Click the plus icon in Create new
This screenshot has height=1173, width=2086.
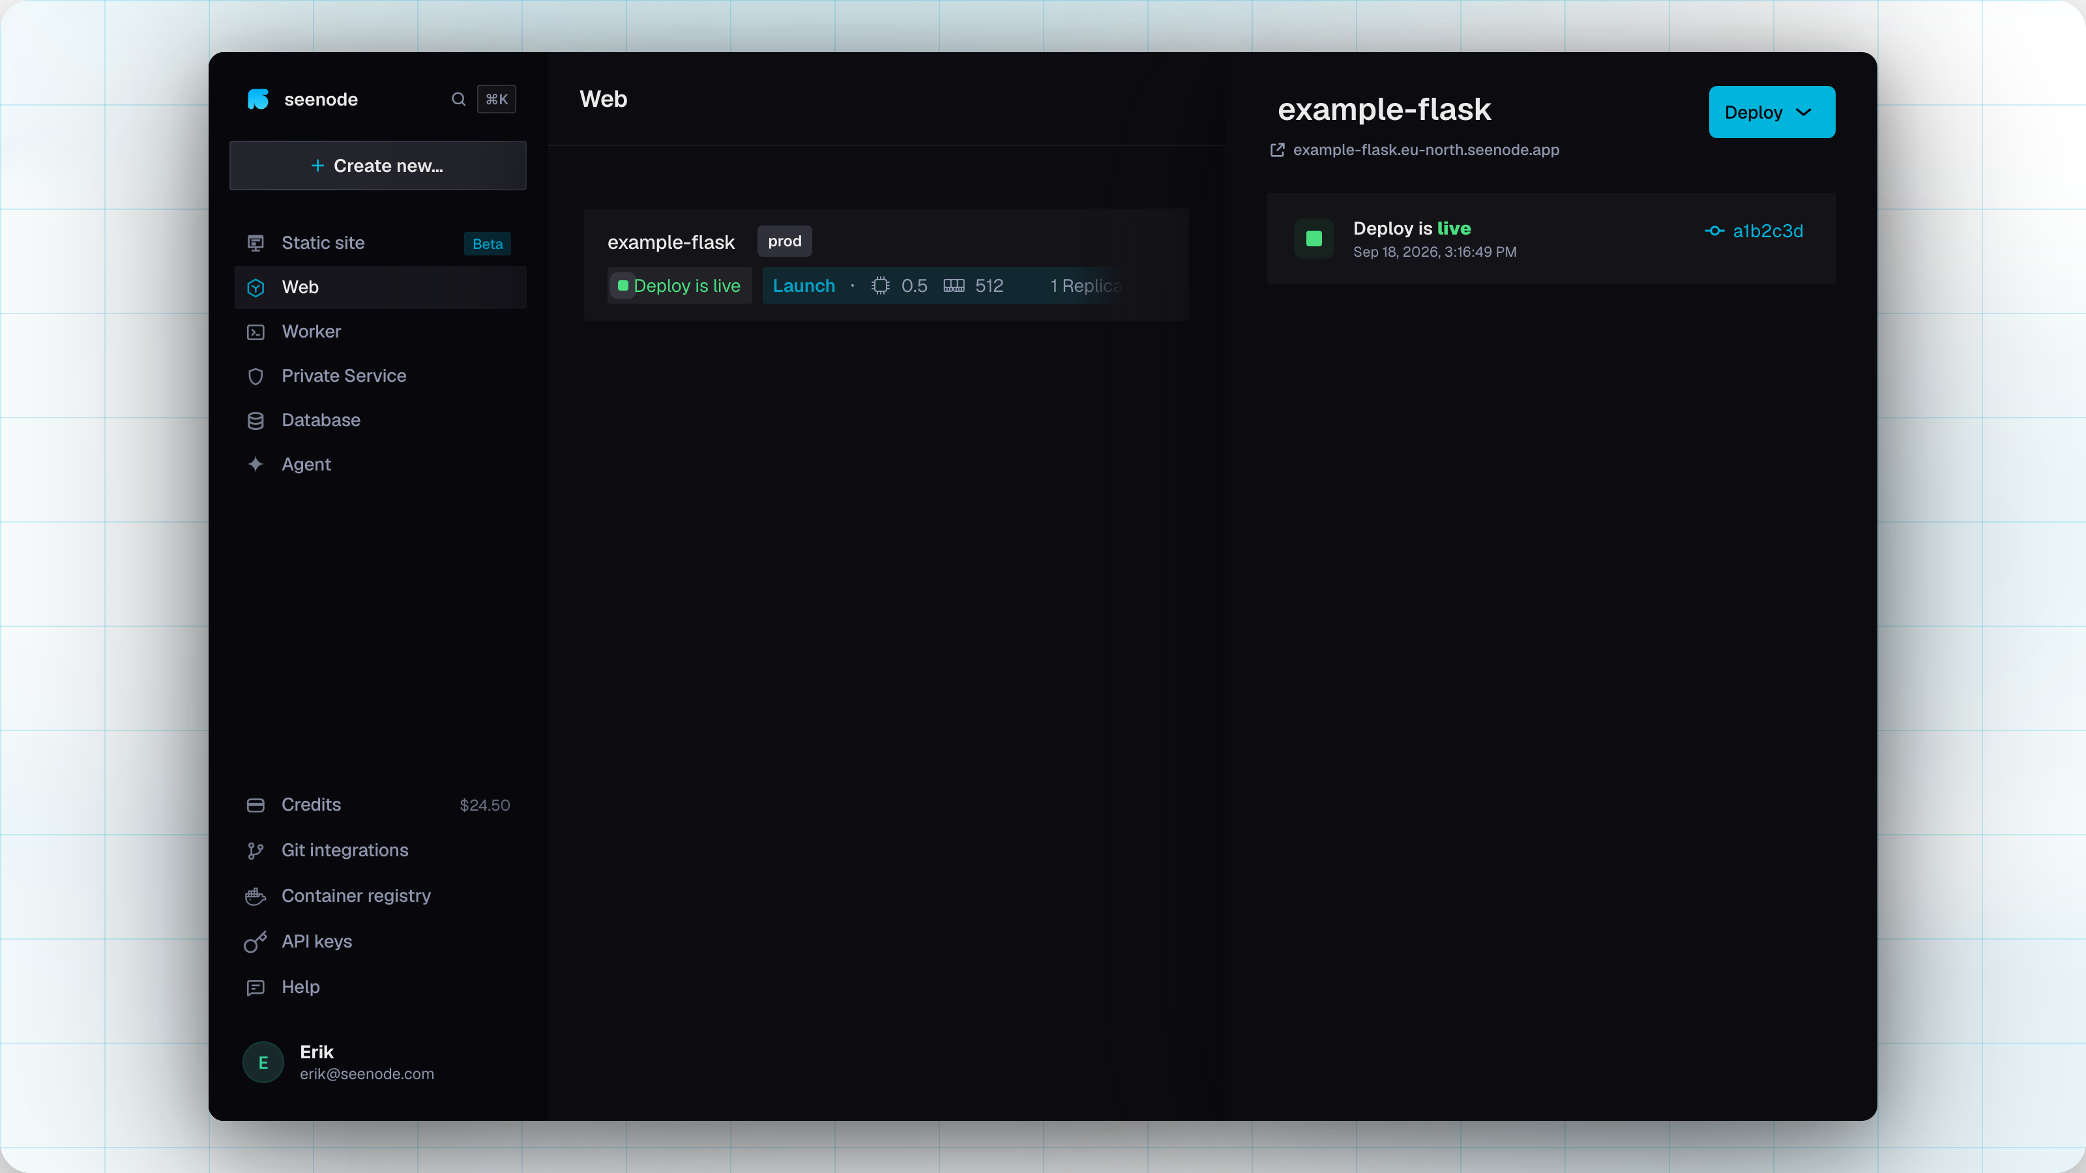(x=317, y=165)
